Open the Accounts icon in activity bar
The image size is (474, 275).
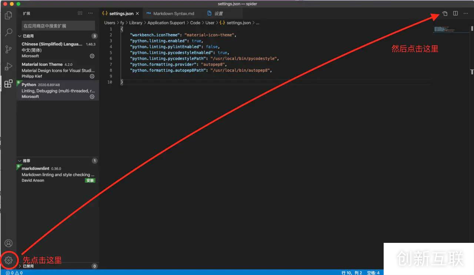8,243
